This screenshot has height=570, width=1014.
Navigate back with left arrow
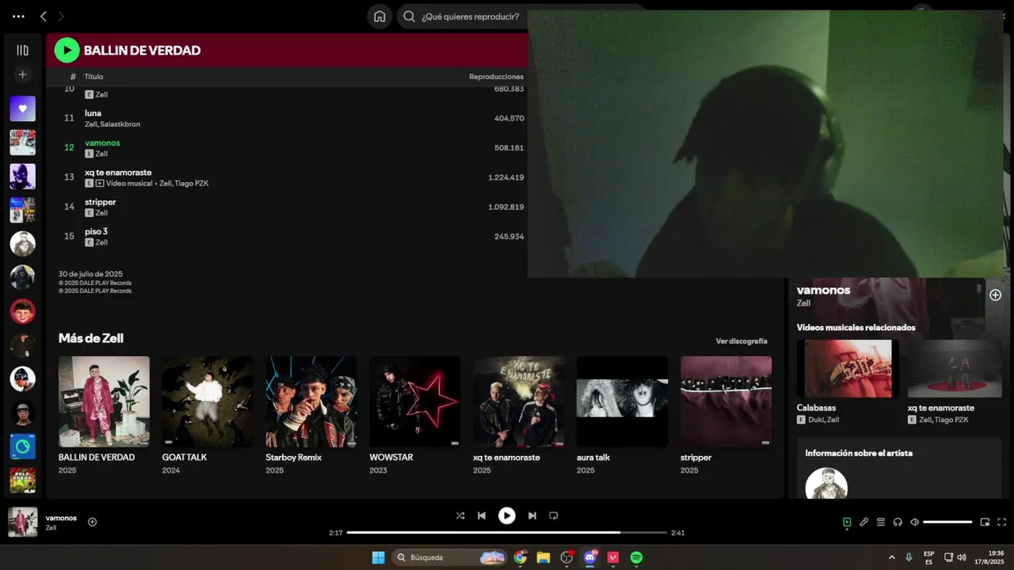click(44, 16)
